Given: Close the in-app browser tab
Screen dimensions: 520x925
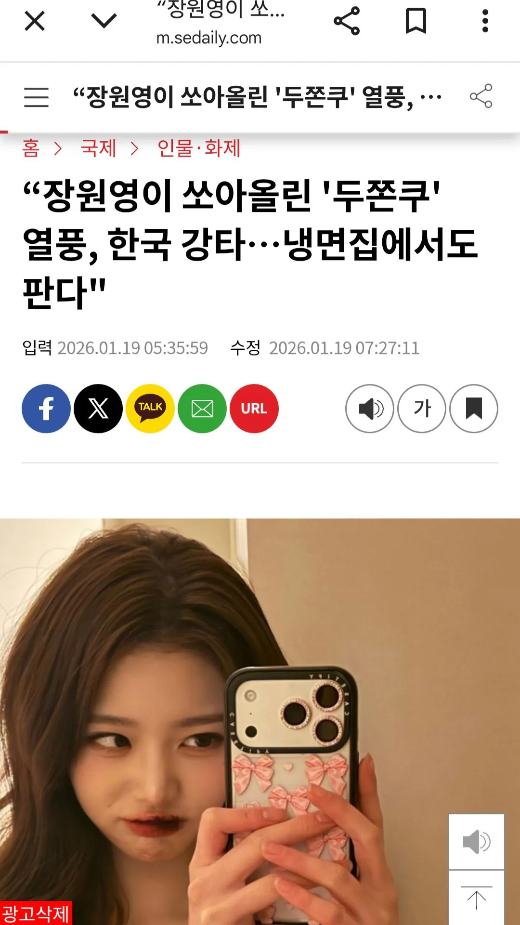Looking at the screenshot, I should click(x=35, y=21).
